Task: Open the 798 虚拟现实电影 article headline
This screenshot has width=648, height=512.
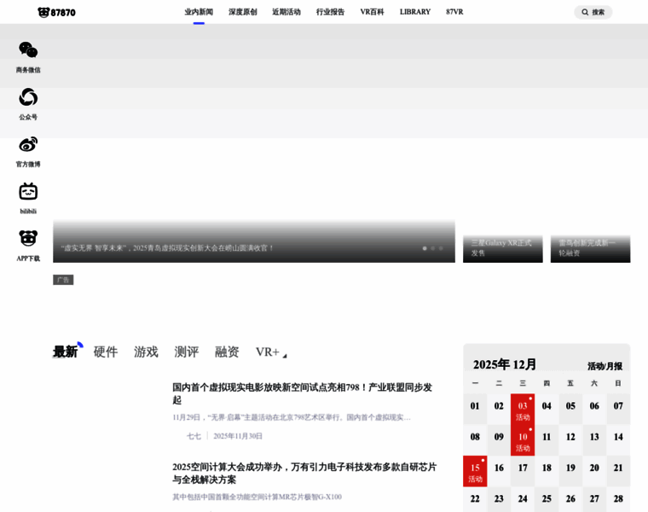Action: click(x=303, y=393)
